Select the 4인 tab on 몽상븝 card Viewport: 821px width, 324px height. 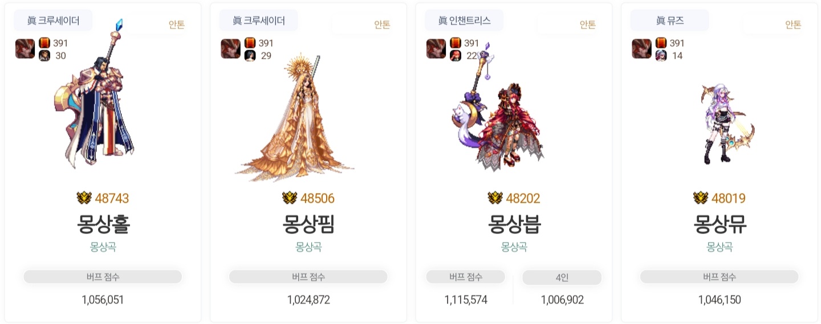pyautogui.click(x=562, y=277)
